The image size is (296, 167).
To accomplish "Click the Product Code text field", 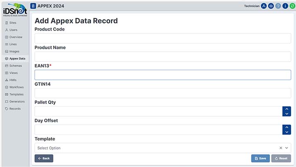I will click(x=163, y=38).
